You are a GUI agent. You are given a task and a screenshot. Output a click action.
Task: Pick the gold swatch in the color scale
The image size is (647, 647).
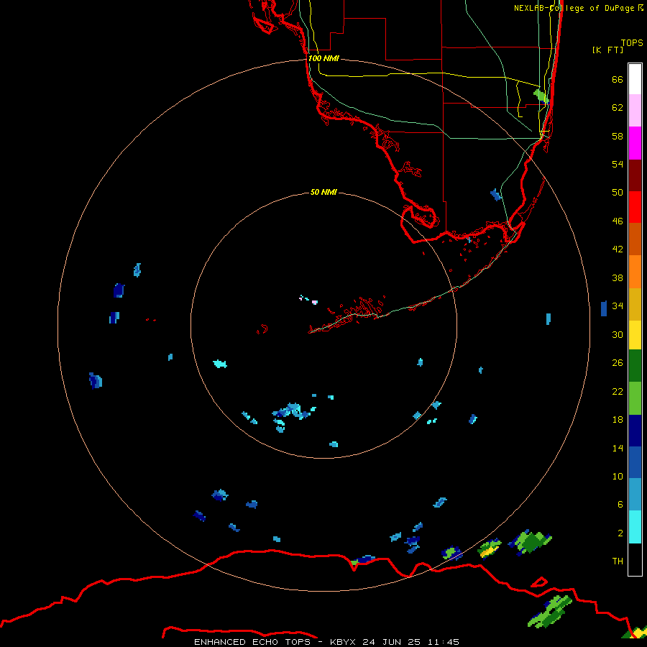pos(635,304)
